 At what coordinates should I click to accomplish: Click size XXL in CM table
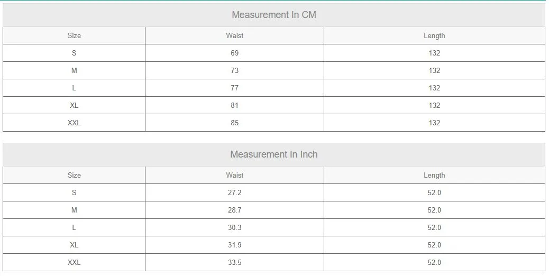(74, 123)
